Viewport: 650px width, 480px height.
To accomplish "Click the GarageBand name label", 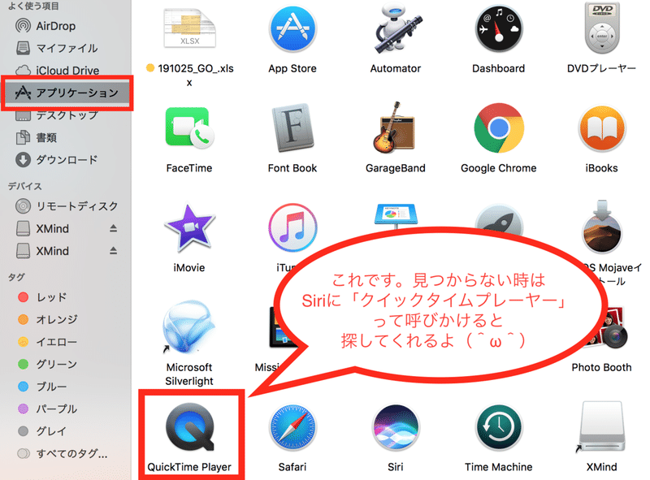I will 396,168.
